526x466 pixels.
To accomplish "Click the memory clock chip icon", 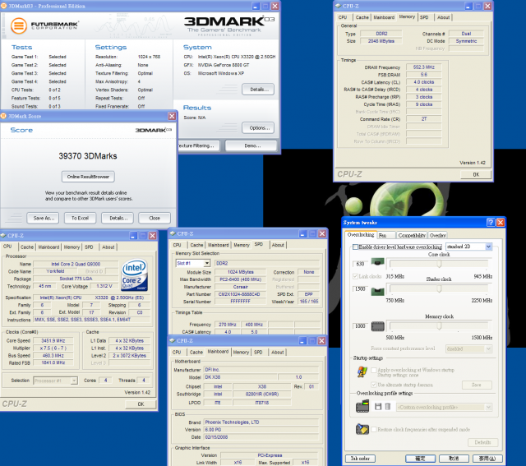I will [378, 326].
